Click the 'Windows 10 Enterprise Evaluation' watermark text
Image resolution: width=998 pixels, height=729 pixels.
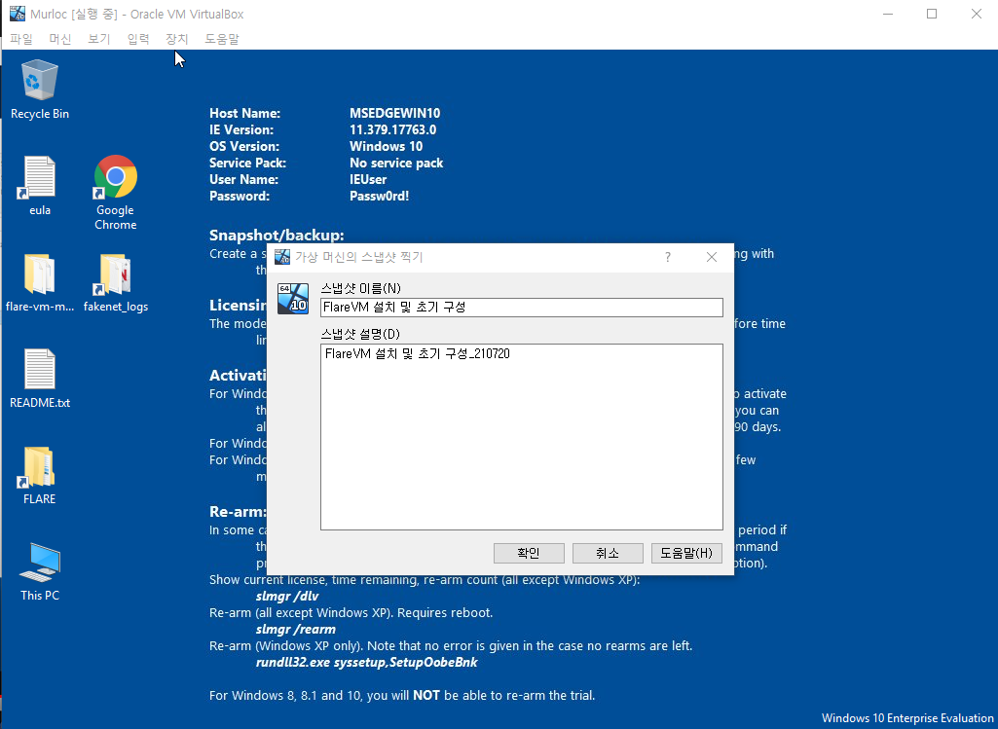pos(907,718)
